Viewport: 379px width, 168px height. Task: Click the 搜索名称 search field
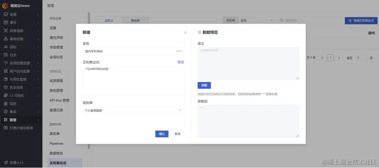[x=311, y=20]
